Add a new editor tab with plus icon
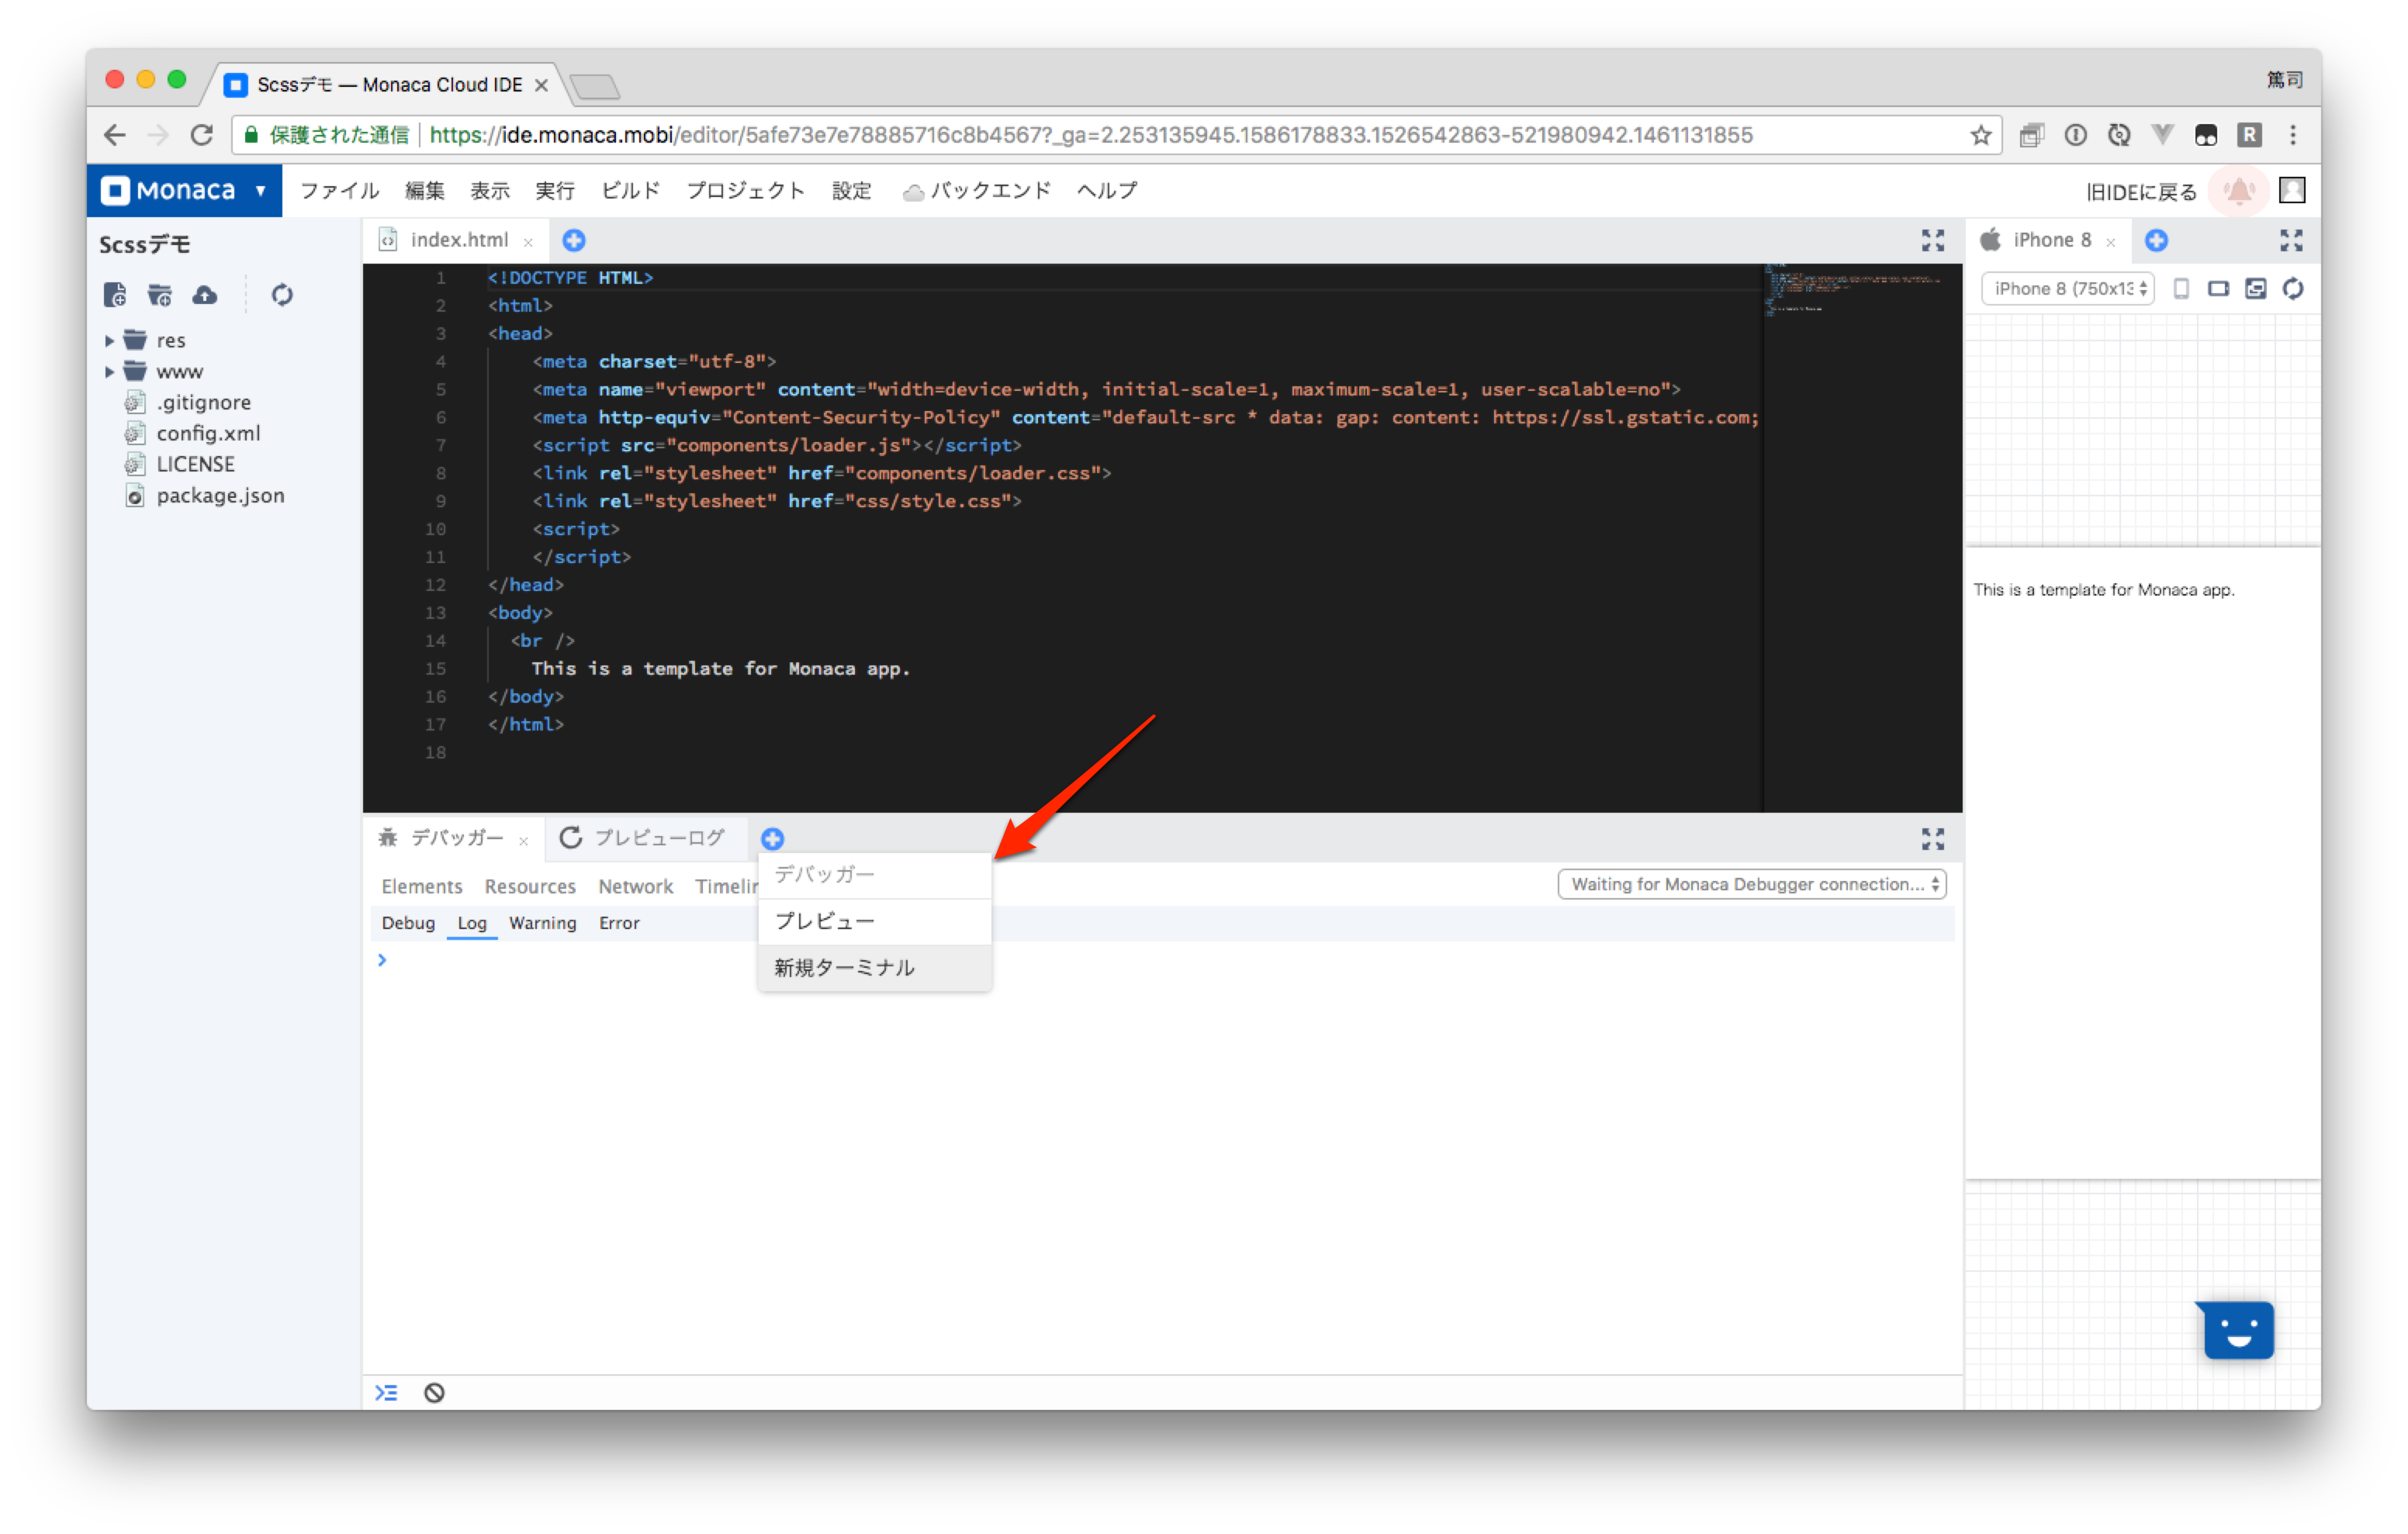2408x1534 pixels. click(574, 240)
